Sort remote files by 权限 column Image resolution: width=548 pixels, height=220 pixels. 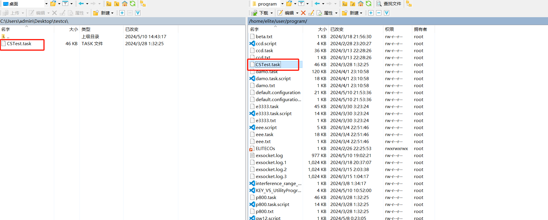pyautogui.click(x=390, y=29)
